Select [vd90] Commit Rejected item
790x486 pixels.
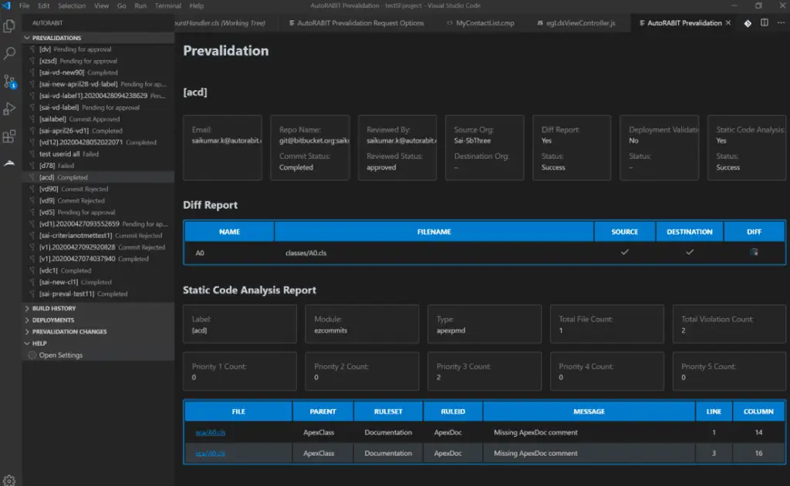98,189
